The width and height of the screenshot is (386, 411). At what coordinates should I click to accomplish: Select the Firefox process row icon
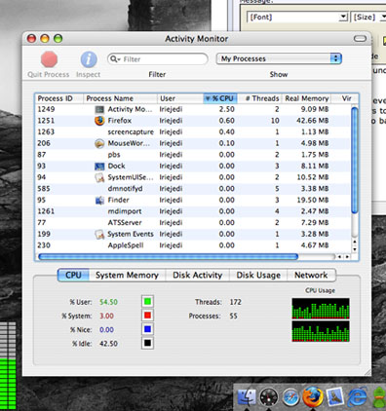point(99,121)
